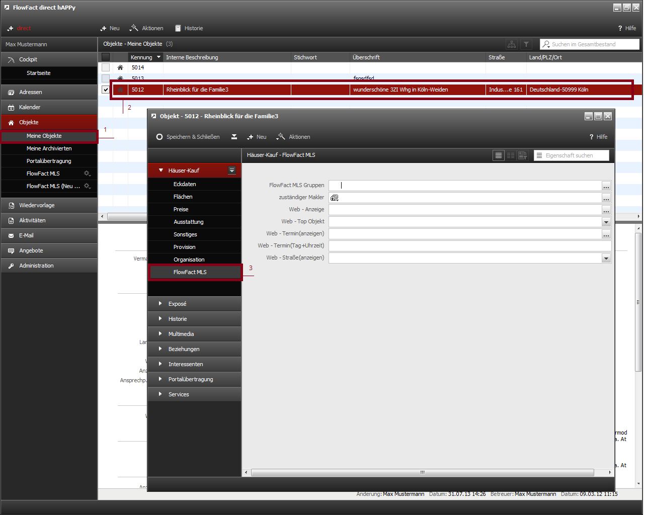Open Kalender in left sidebar
This screenshot has height=515, width=646.
coord(49,107)
